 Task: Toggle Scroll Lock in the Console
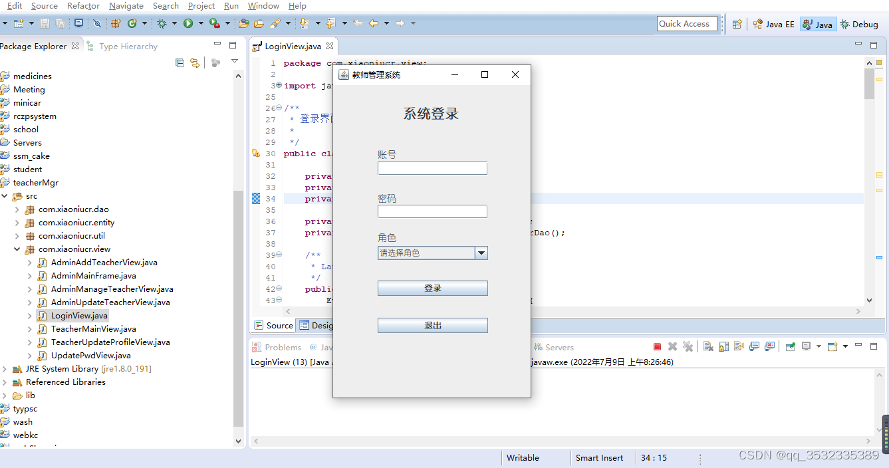tap(723, 346)
